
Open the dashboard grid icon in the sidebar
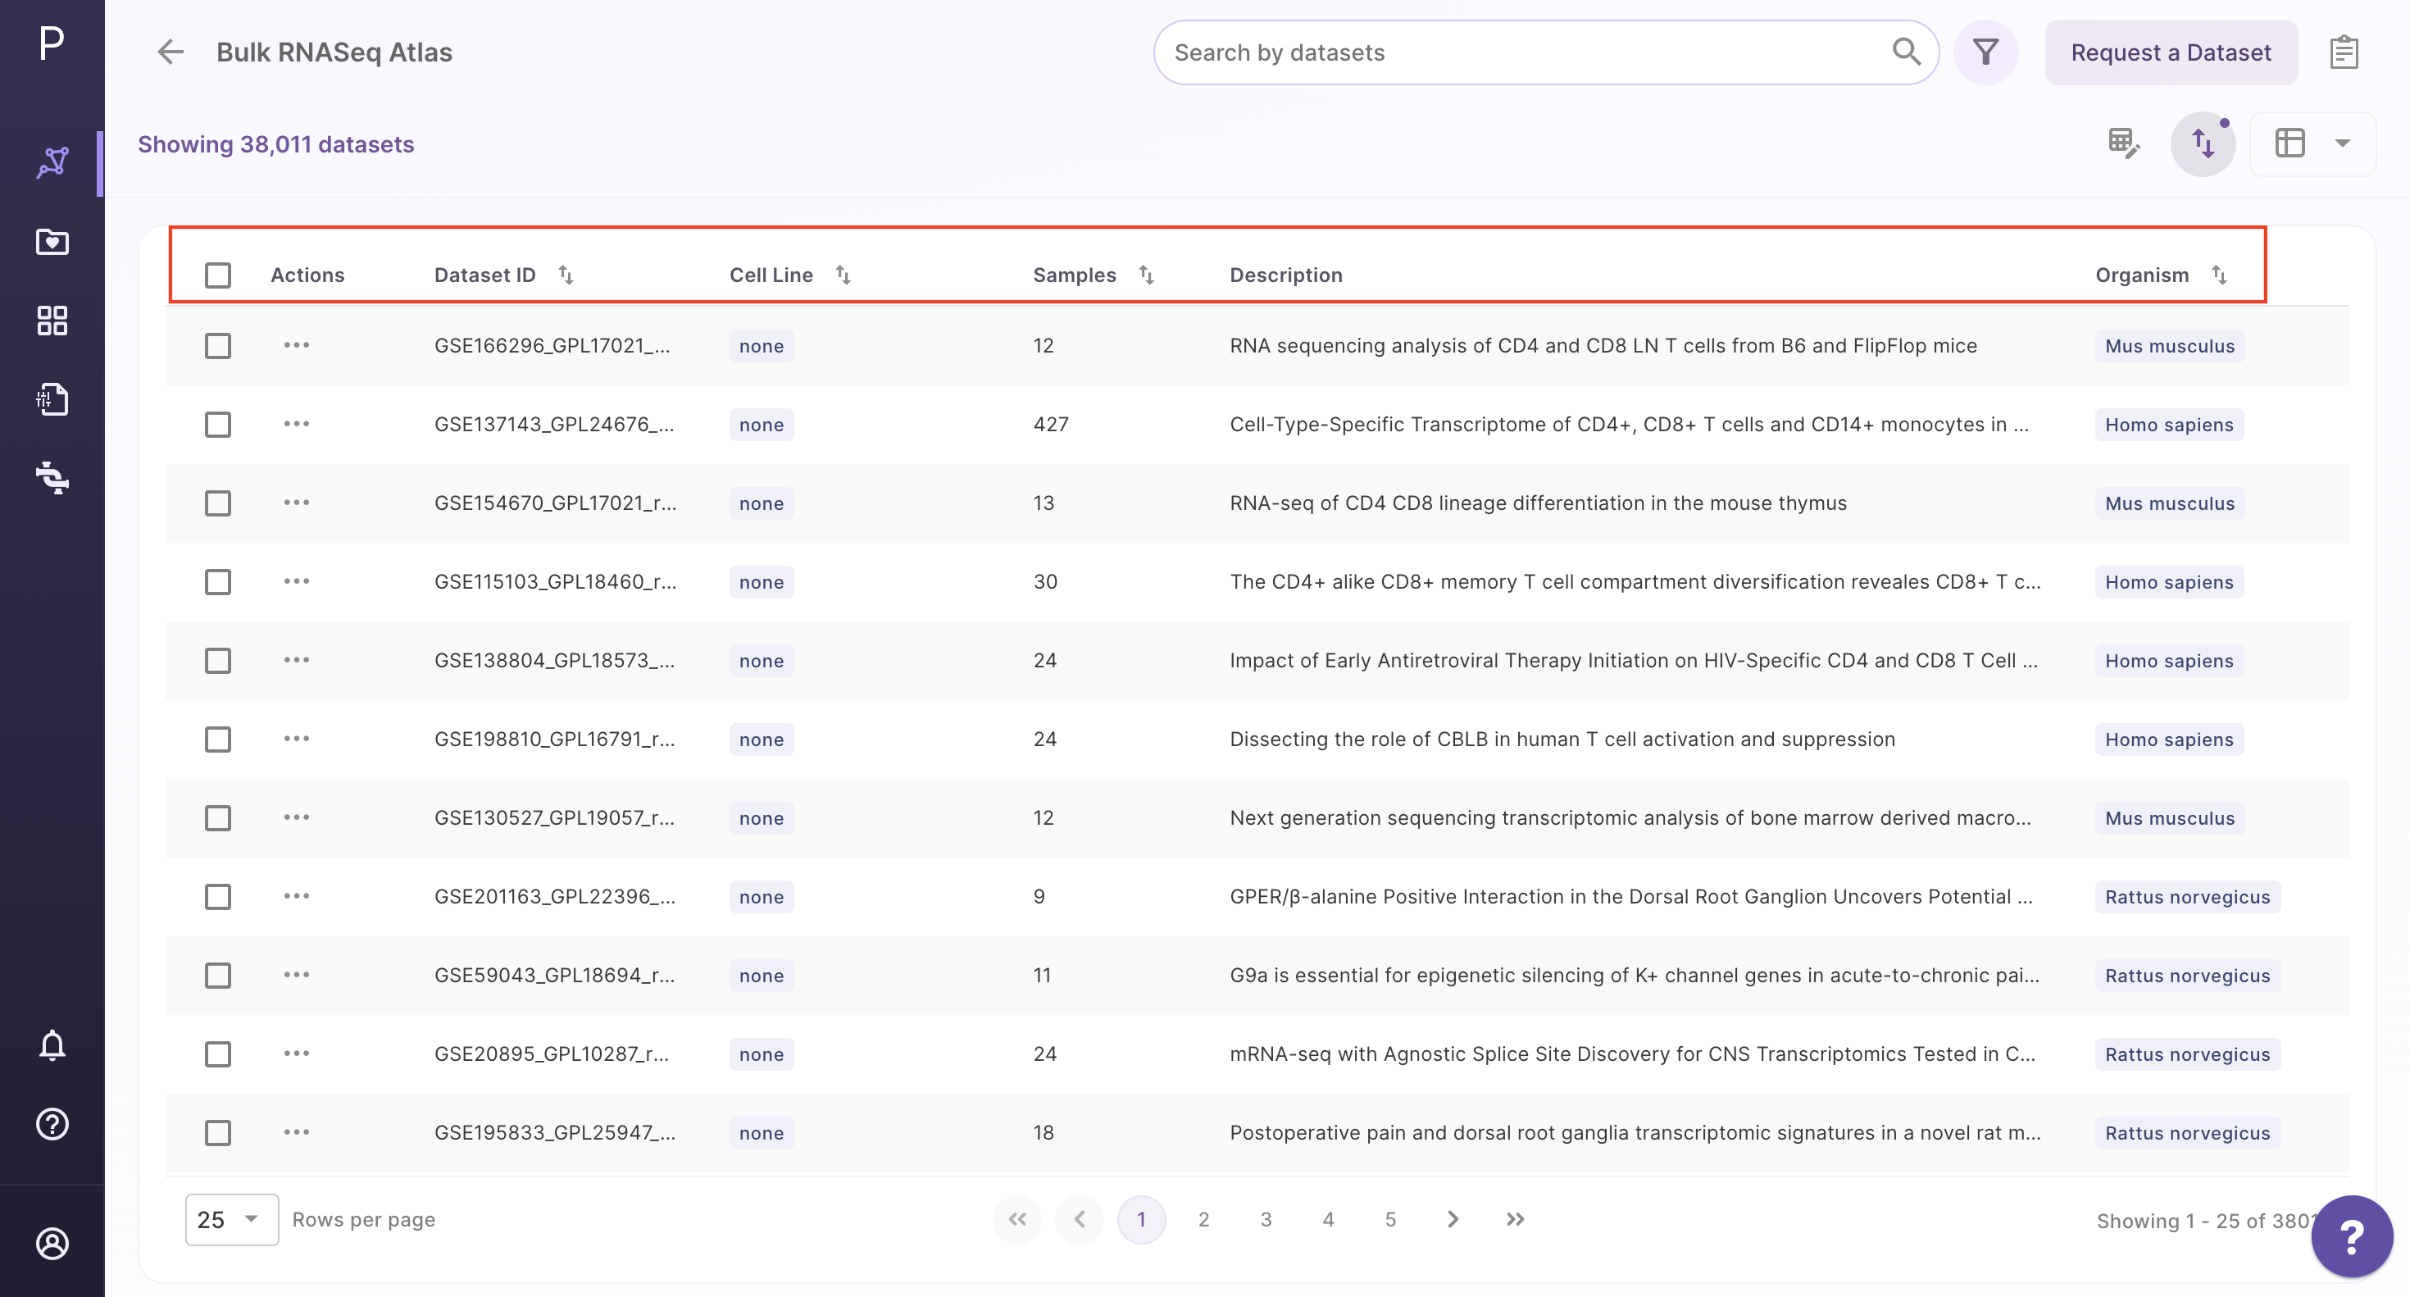point(52,320)
